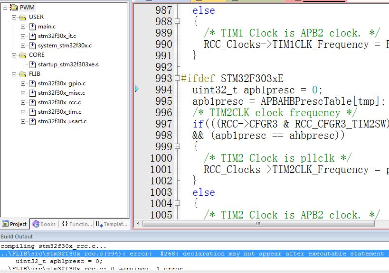Click the stm32f30x_misc.c file icon
Screen dimensions: 389x273
[32, 93]
